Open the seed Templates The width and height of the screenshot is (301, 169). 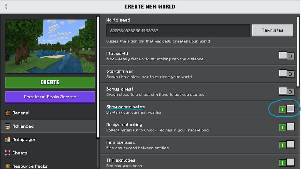click(x=273, y=30)
